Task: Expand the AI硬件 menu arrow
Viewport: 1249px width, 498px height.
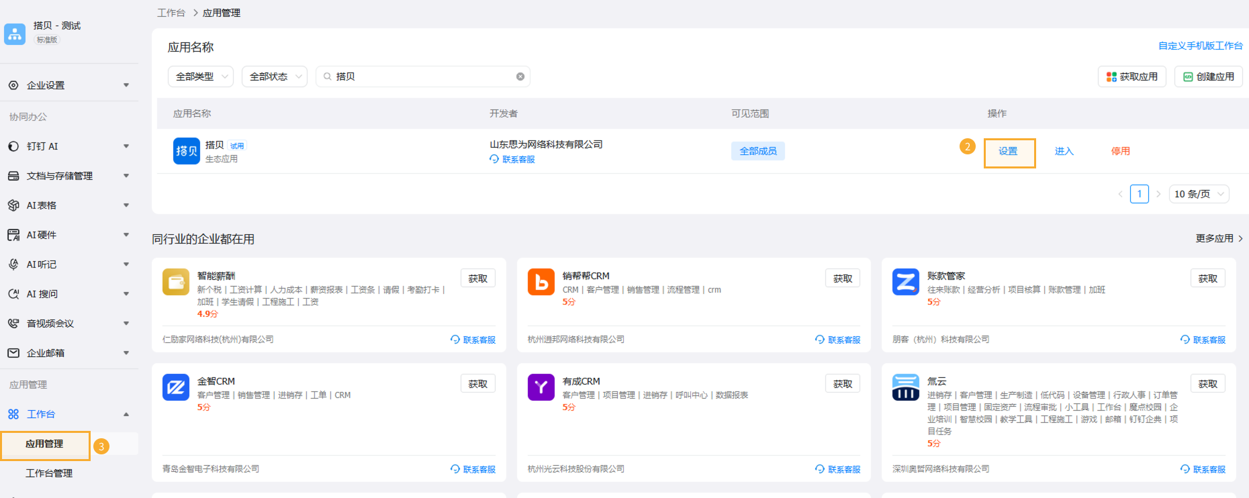Action: (x=126, y=235)
